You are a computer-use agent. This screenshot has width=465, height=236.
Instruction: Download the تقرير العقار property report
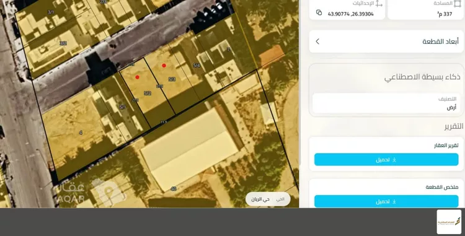click(386, 160)
